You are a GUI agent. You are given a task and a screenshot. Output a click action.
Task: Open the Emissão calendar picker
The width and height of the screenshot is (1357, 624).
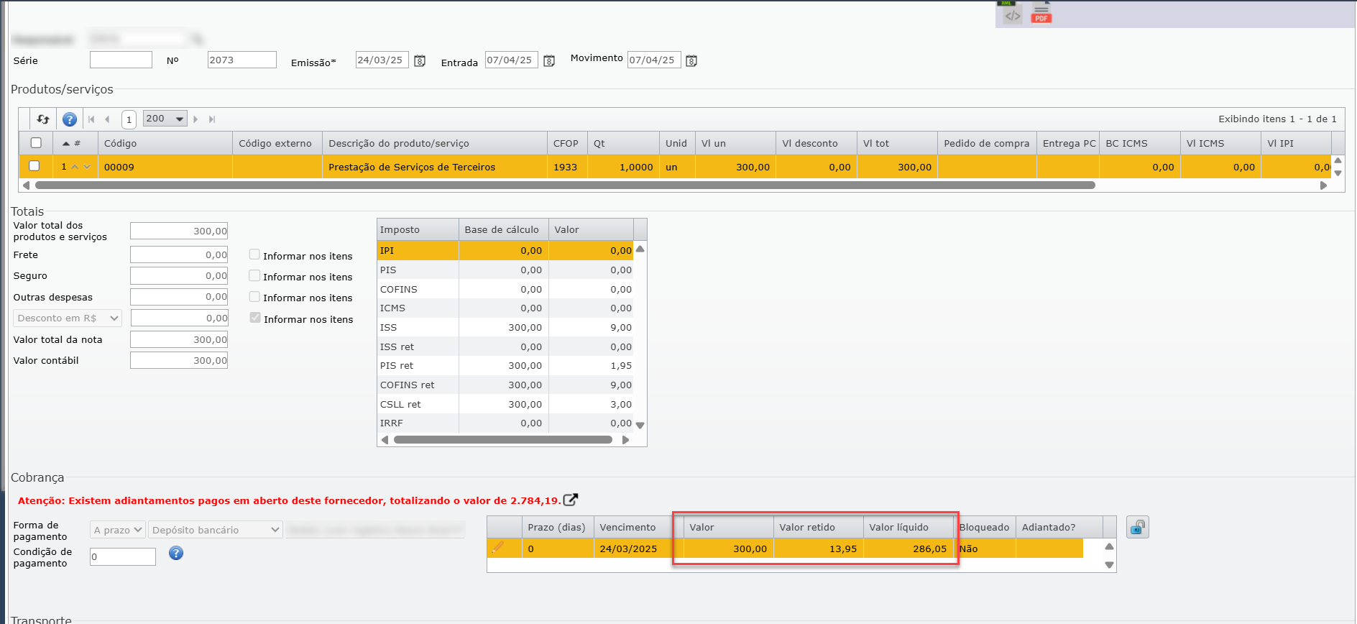point(420,61)
